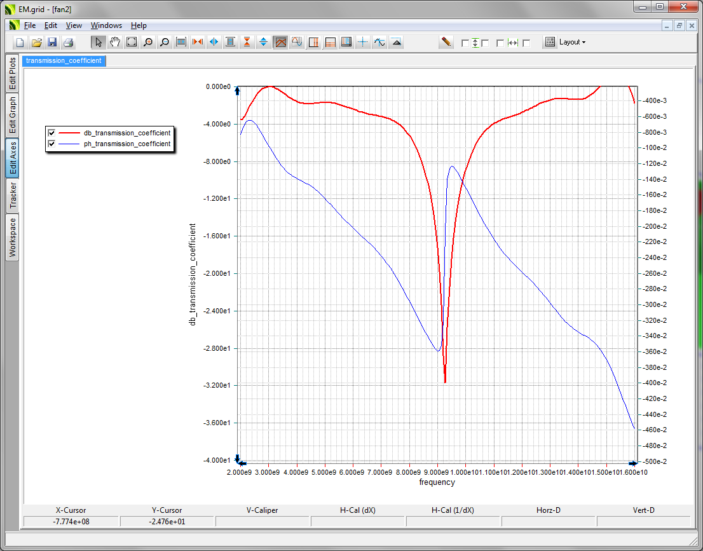Switch to the transmission_coefficient tab

(x=64, y=60)
